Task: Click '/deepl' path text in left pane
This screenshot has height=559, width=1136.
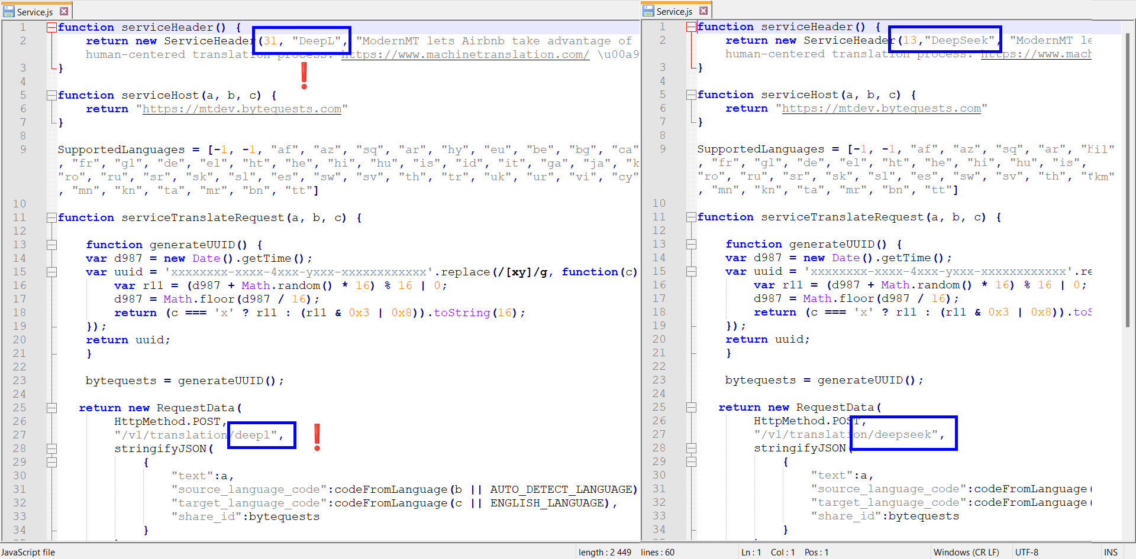Action: [249, 435]
